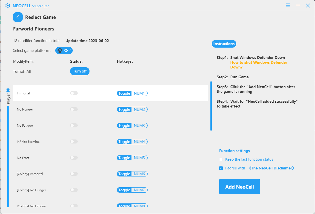Click the NeoCell logo icon

coord(8,6)
